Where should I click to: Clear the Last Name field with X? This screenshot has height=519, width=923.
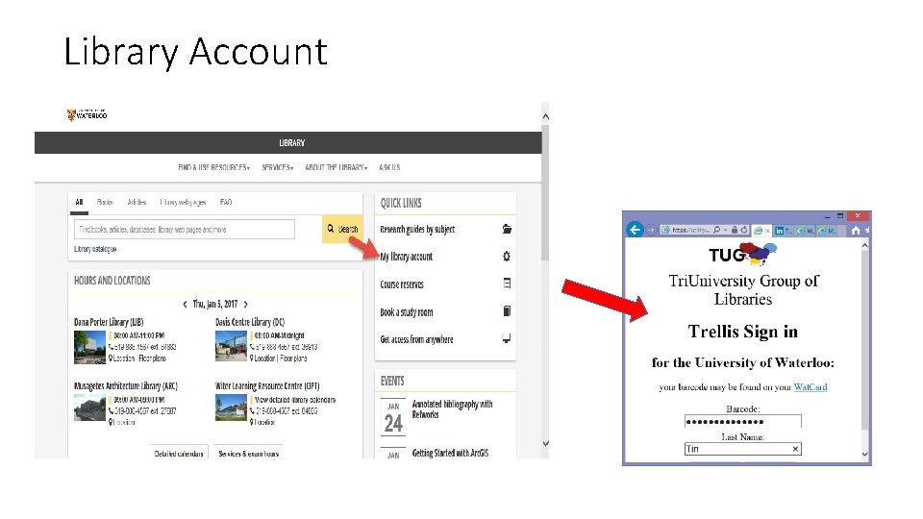795,449
